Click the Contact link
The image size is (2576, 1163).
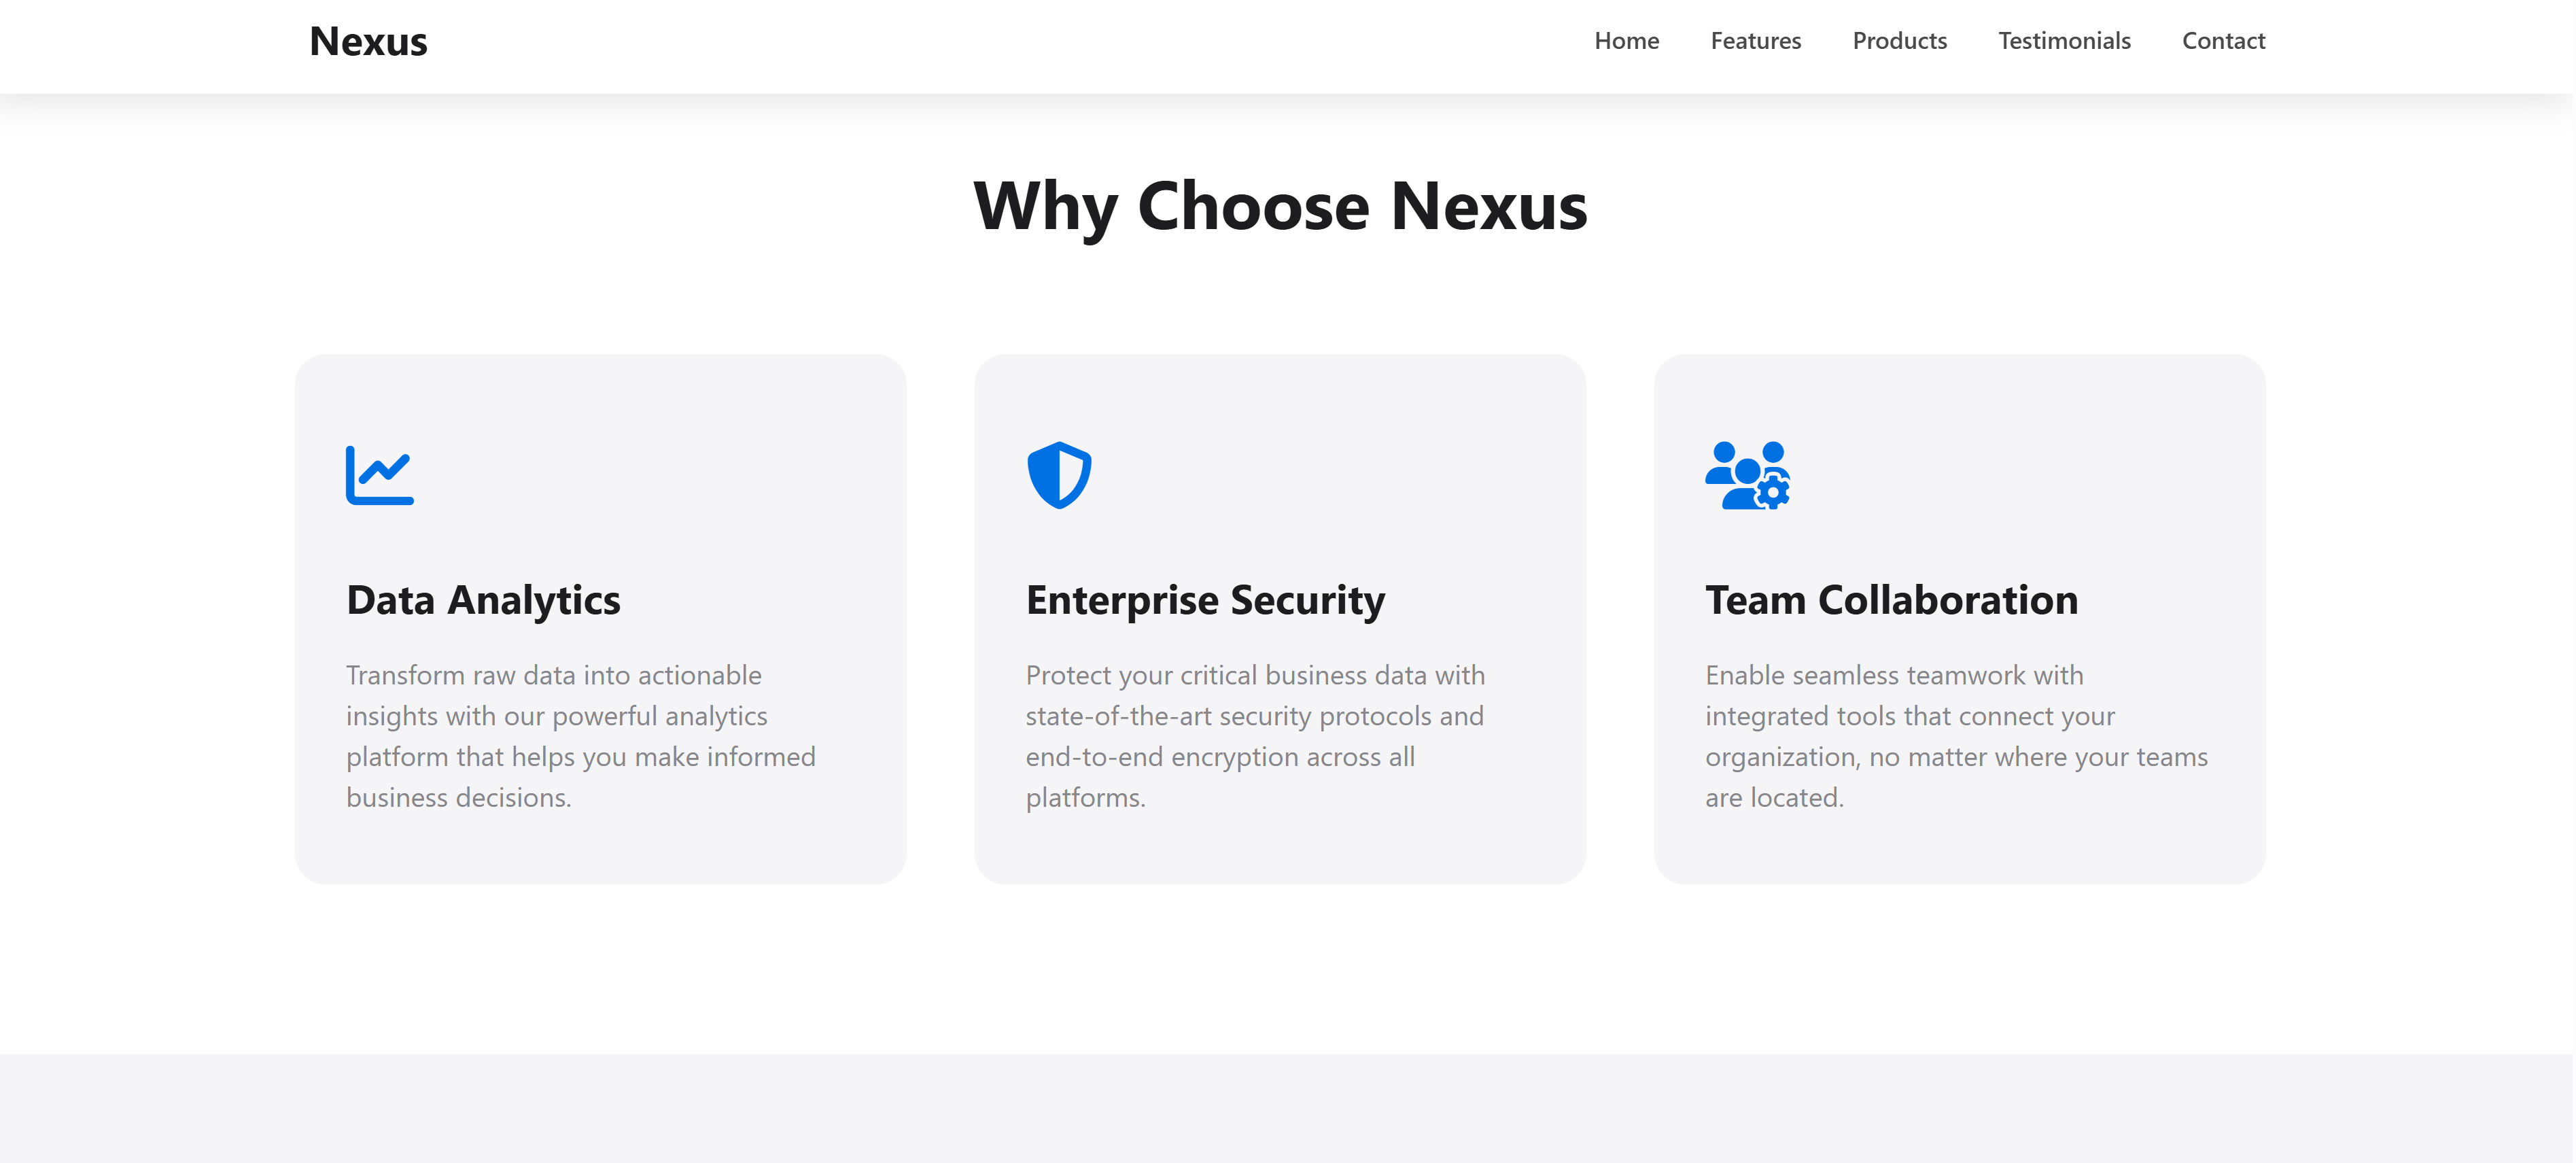2223,41
